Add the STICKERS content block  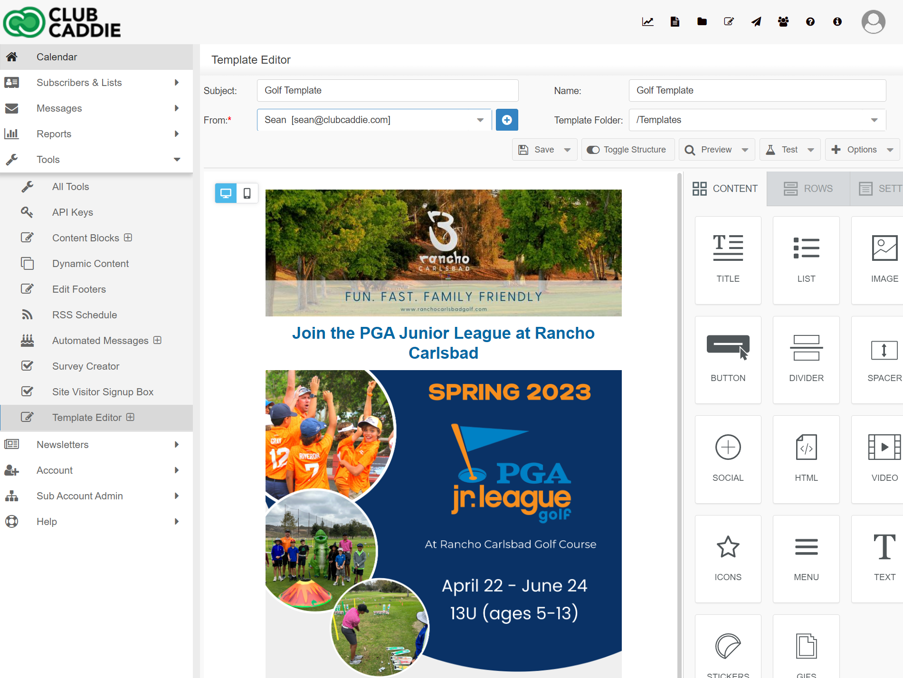pyautogui.click(x=728, y=646)
